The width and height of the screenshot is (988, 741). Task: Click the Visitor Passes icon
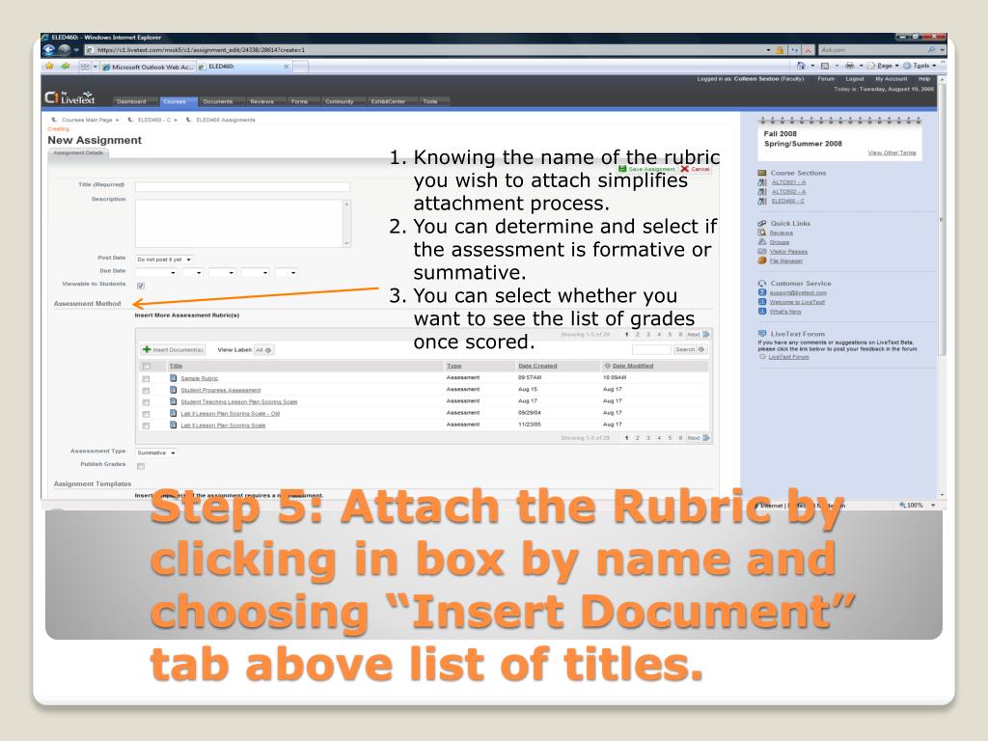pos(762,252)
